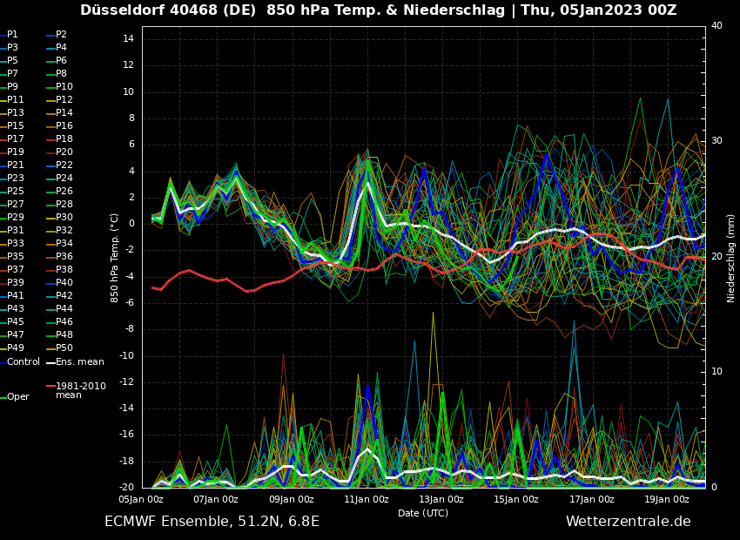
Task: Select the 11Jan 00z date tick
Action: (x=367, y=500)
